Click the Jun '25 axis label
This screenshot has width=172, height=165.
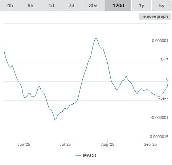tap(24, 144)
